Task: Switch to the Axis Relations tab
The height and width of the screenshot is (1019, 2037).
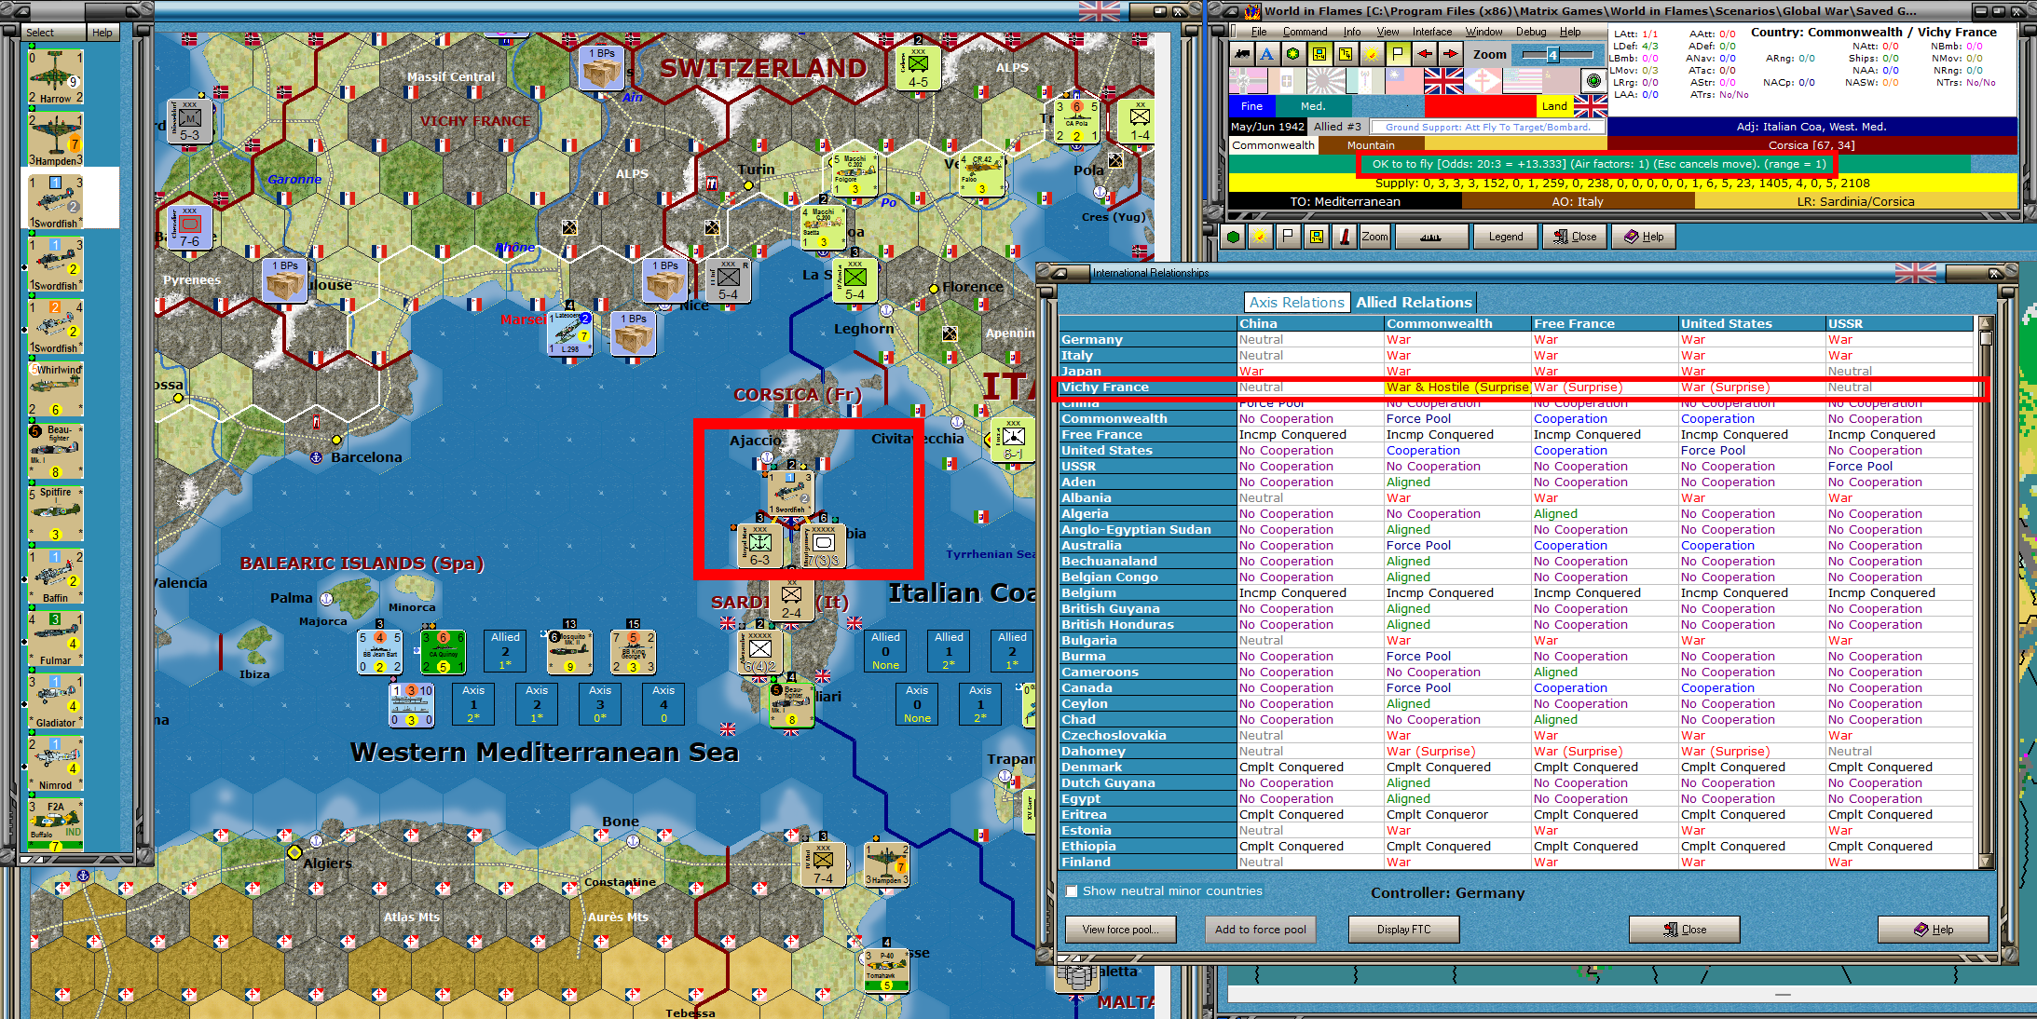Action: [x=1296, y=302]
